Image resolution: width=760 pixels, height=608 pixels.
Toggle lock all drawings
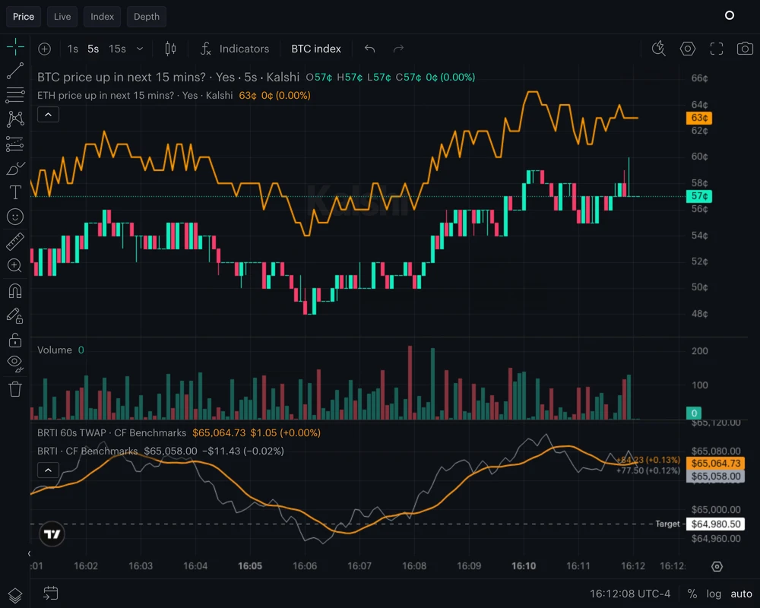click(15, 340)
